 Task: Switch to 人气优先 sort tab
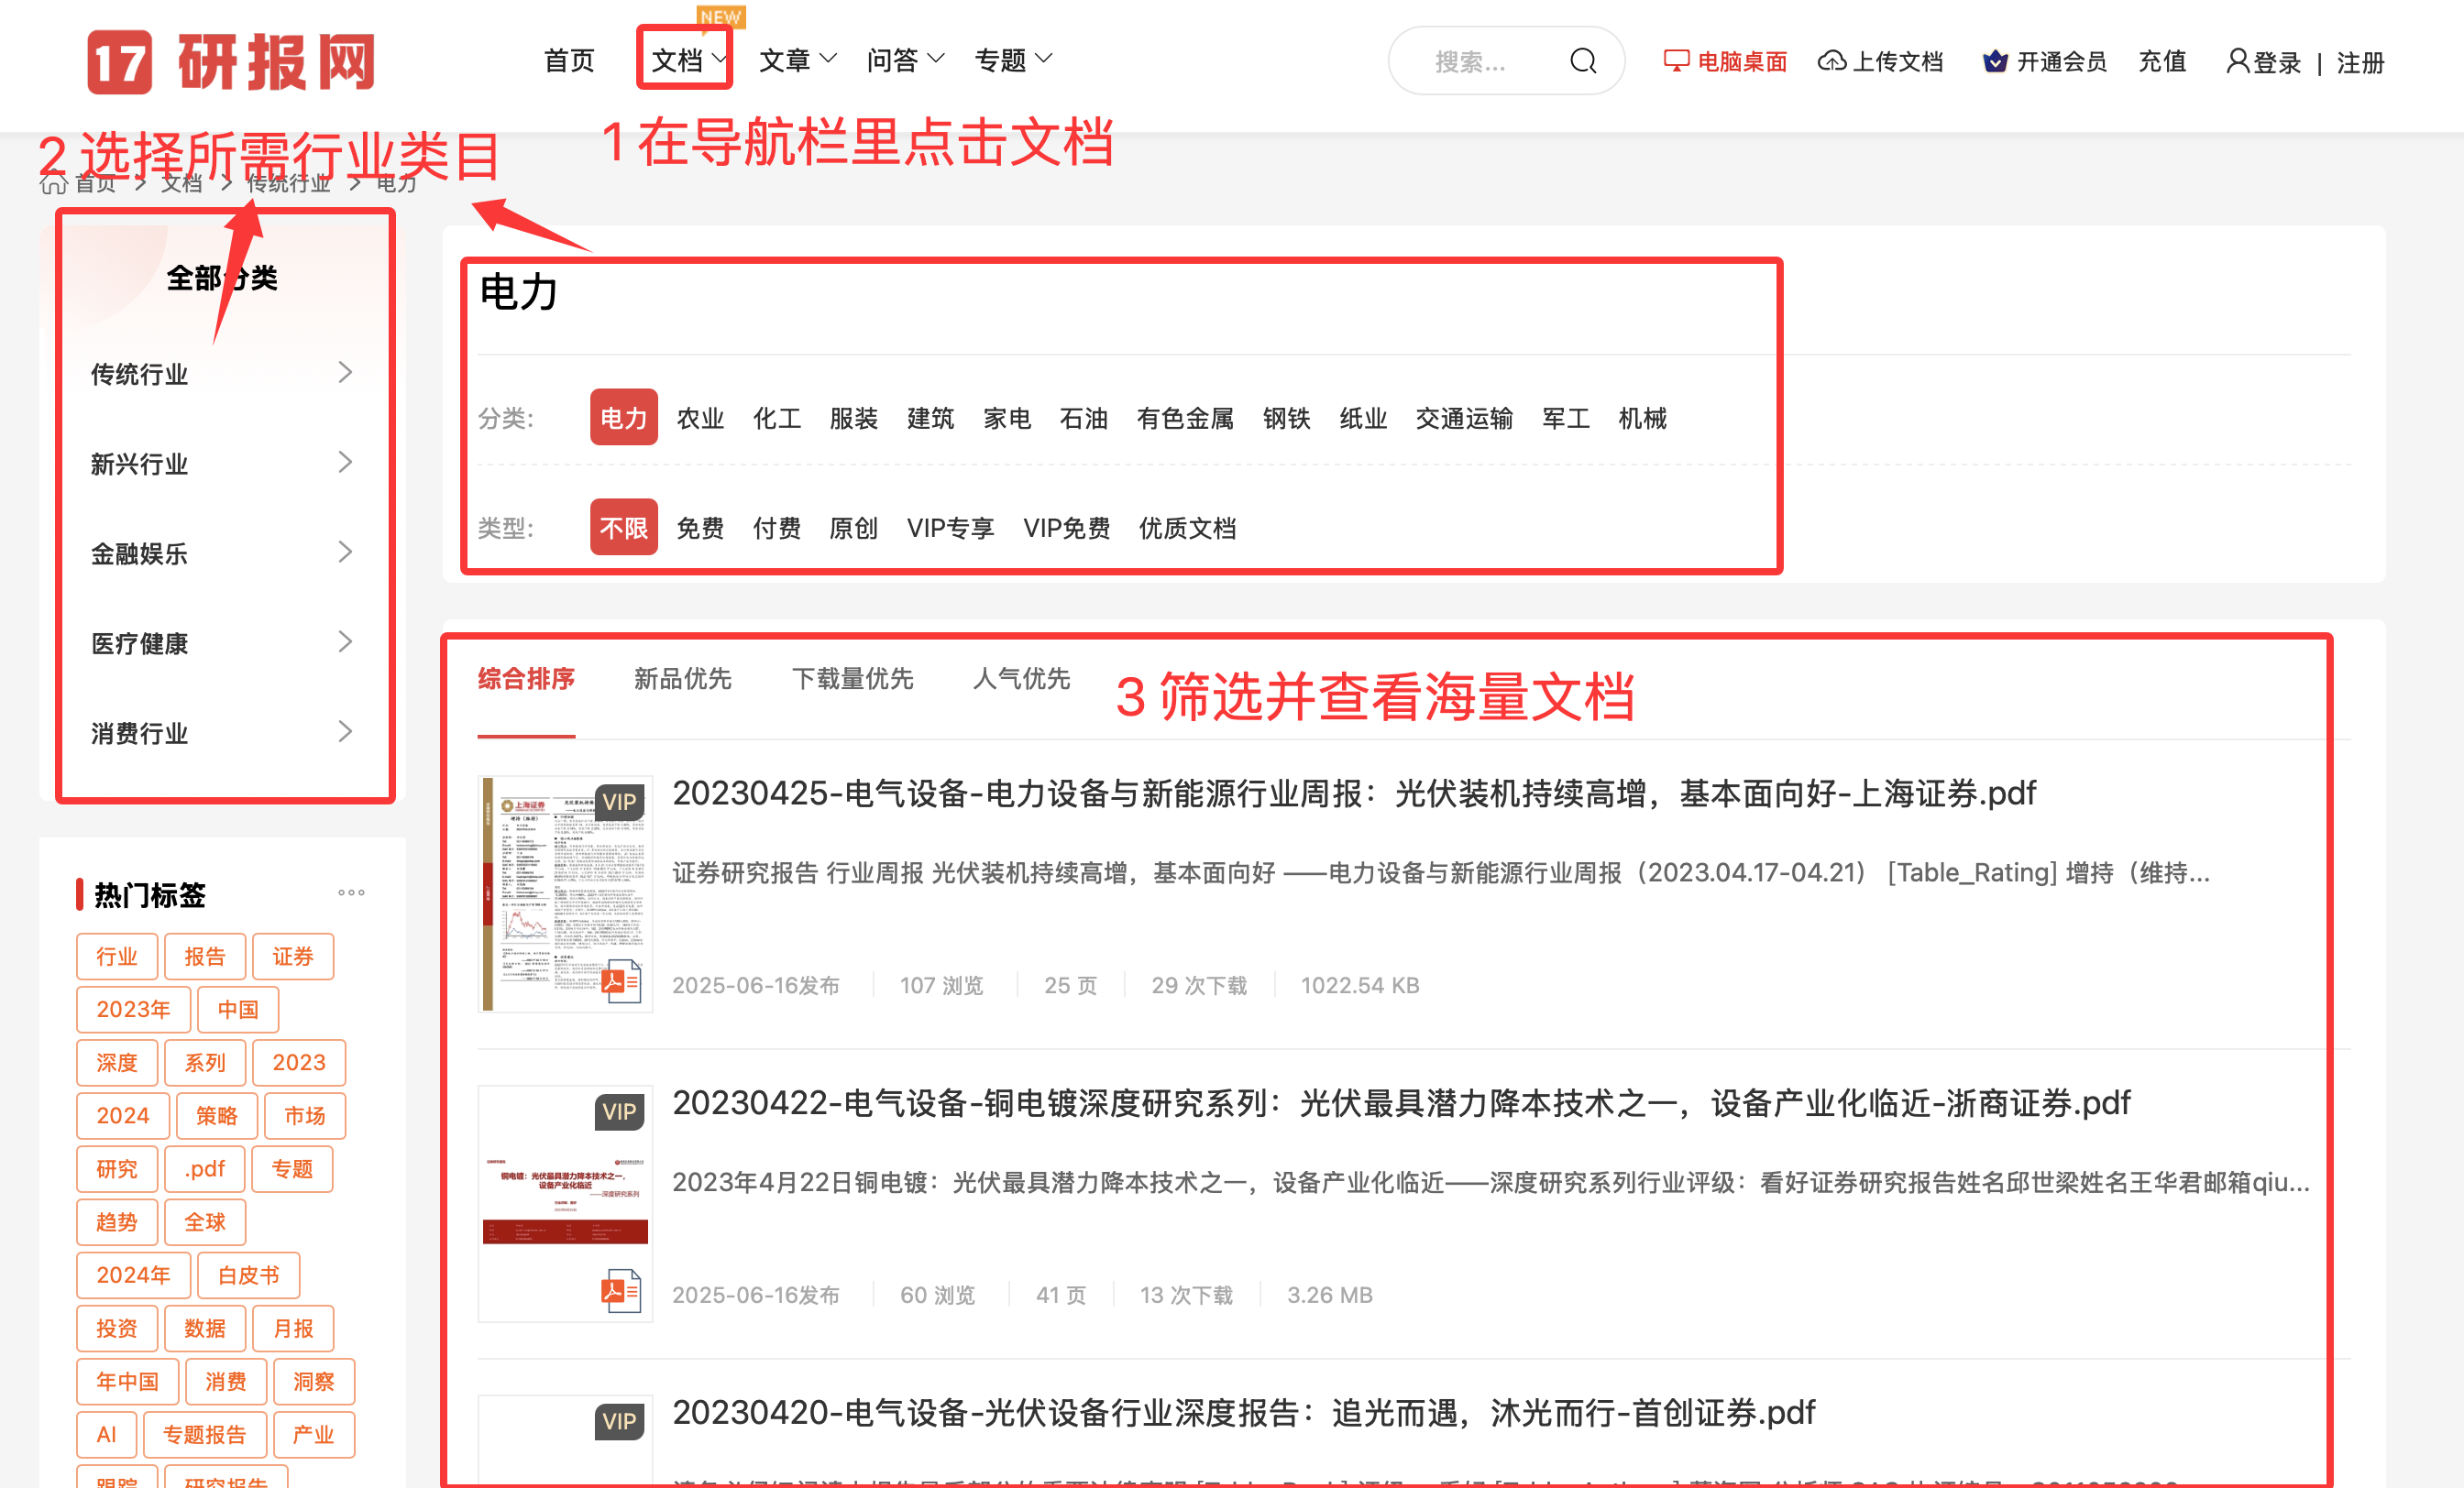coord(1022,679)
